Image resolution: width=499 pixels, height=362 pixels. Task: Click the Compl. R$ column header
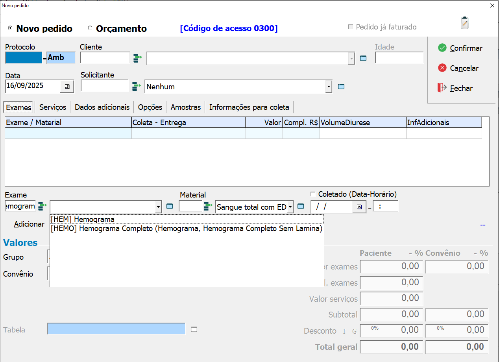click(301, 122)
